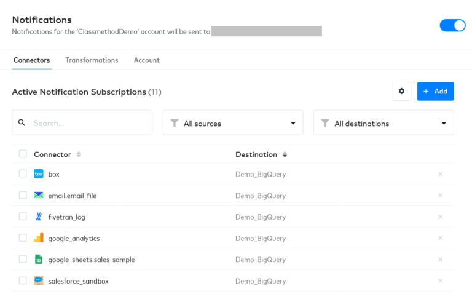Viewport: 472px width, 294px height.
Task: Select the google_analytics row checkbox
Action: point(23,238)
